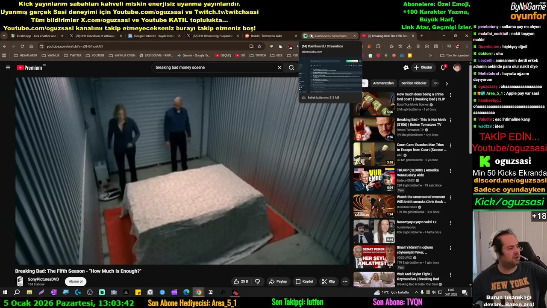Open File Explorer from taskbar
Viewport: 547px width, 308px height.
tap(29, 293)
